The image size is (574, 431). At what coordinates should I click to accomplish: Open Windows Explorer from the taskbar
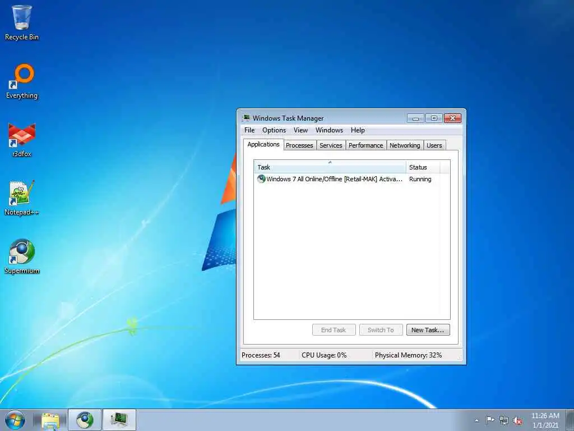50,420
